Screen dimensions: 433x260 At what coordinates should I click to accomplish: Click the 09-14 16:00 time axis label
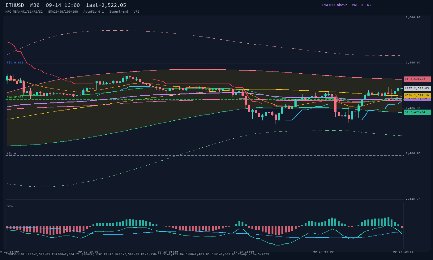point(403,252)
